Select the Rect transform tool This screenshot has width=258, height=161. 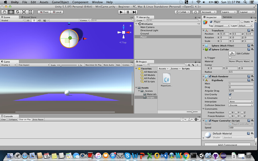[x=30, y=12]
